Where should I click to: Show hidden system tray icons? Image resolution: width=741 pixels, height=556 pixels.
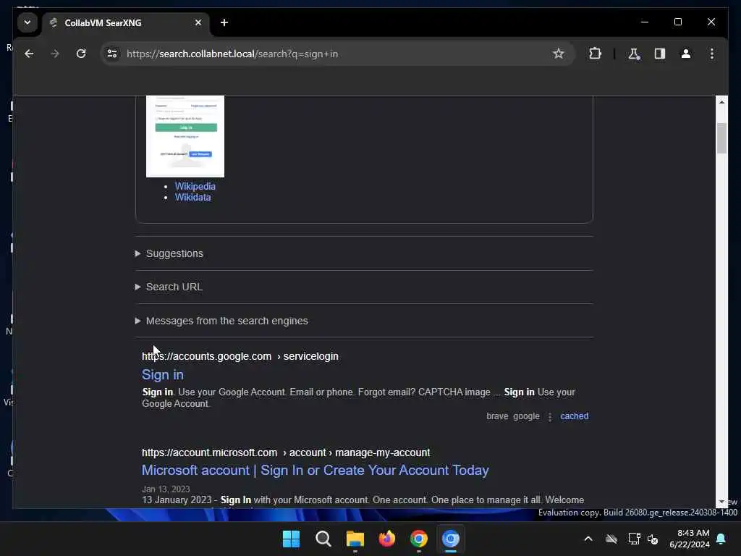point(588,539)
